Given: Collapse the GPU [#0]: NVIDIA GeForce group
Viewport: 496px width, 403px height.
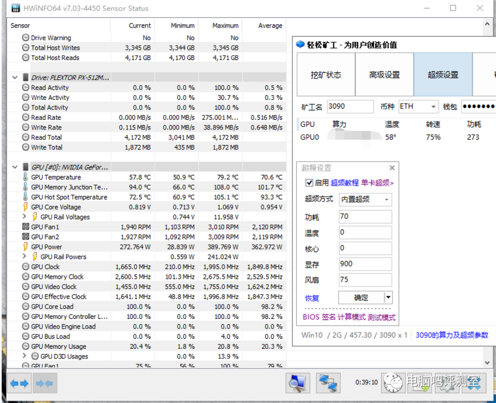Looking at the screenshot, I should 15,167.
